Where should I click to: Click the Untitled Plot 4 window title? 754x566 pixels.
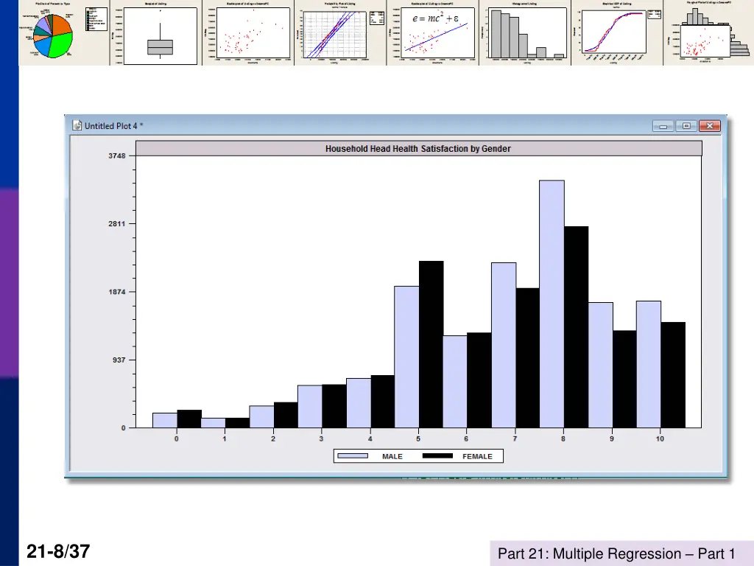tap(113, 126)
